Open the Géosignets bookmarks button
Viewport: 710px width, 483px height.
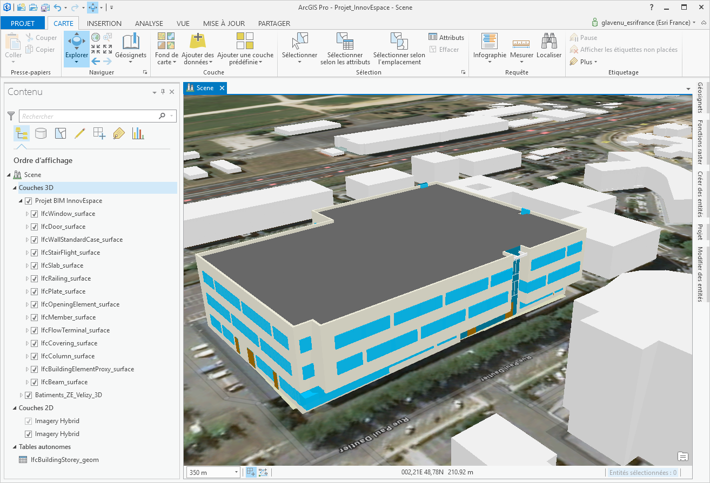tap(131, 49)
